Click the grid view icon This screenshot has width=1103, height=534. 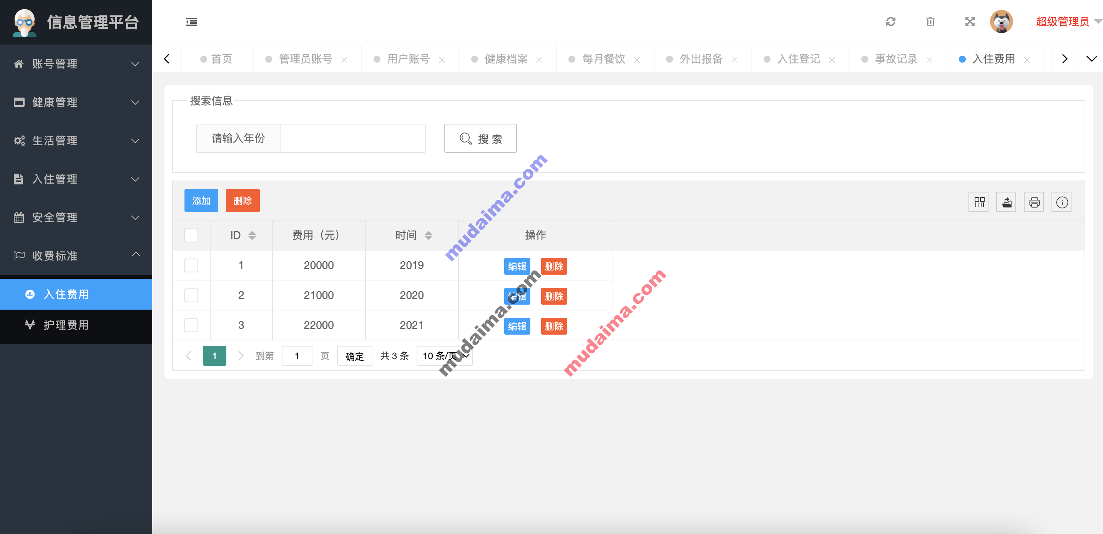click(x=979, y=202)
